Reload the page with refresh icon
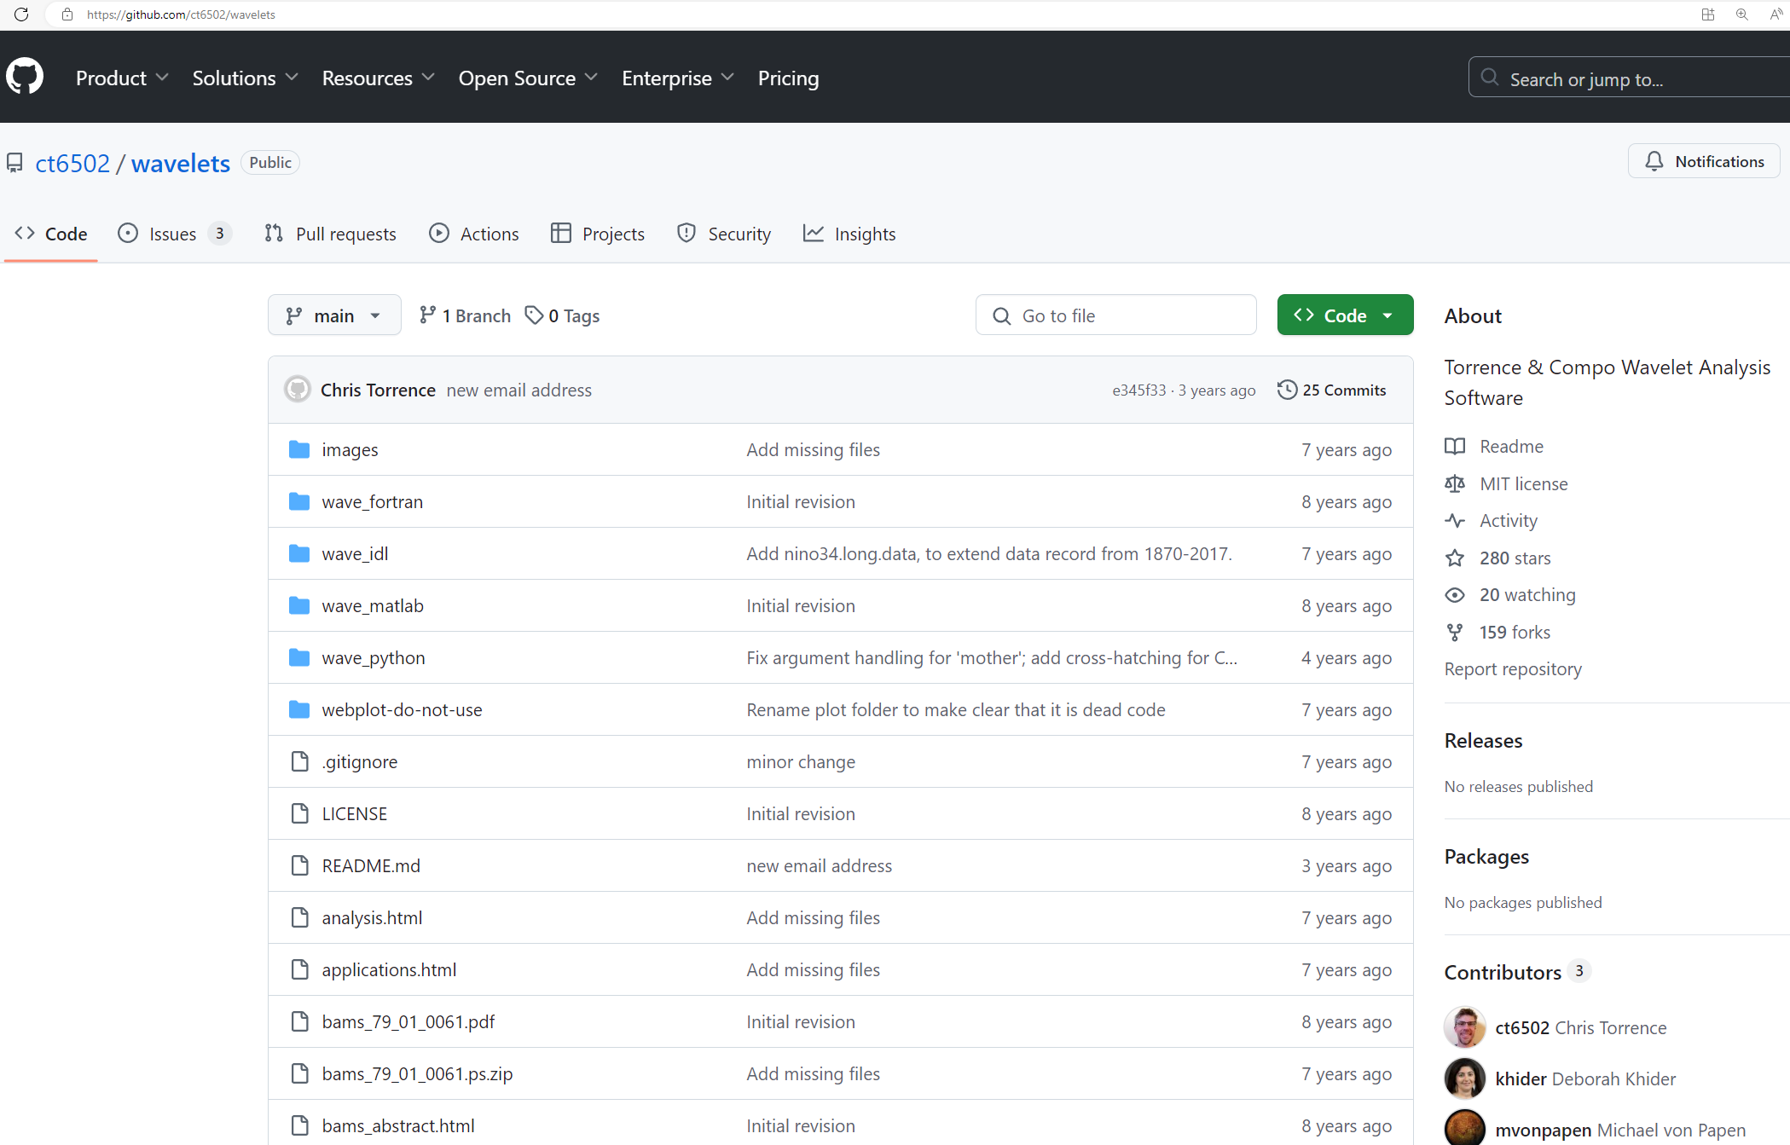This screenshot has height=1145, width=1790. click(x=21, y=14)
